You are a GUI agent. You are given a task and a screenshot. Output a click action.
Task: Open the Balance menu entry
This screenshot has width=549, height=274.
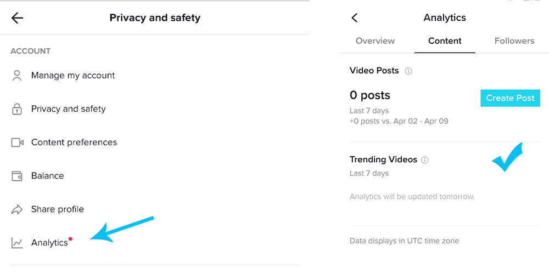pyautogui.click(x=47, y=176)
